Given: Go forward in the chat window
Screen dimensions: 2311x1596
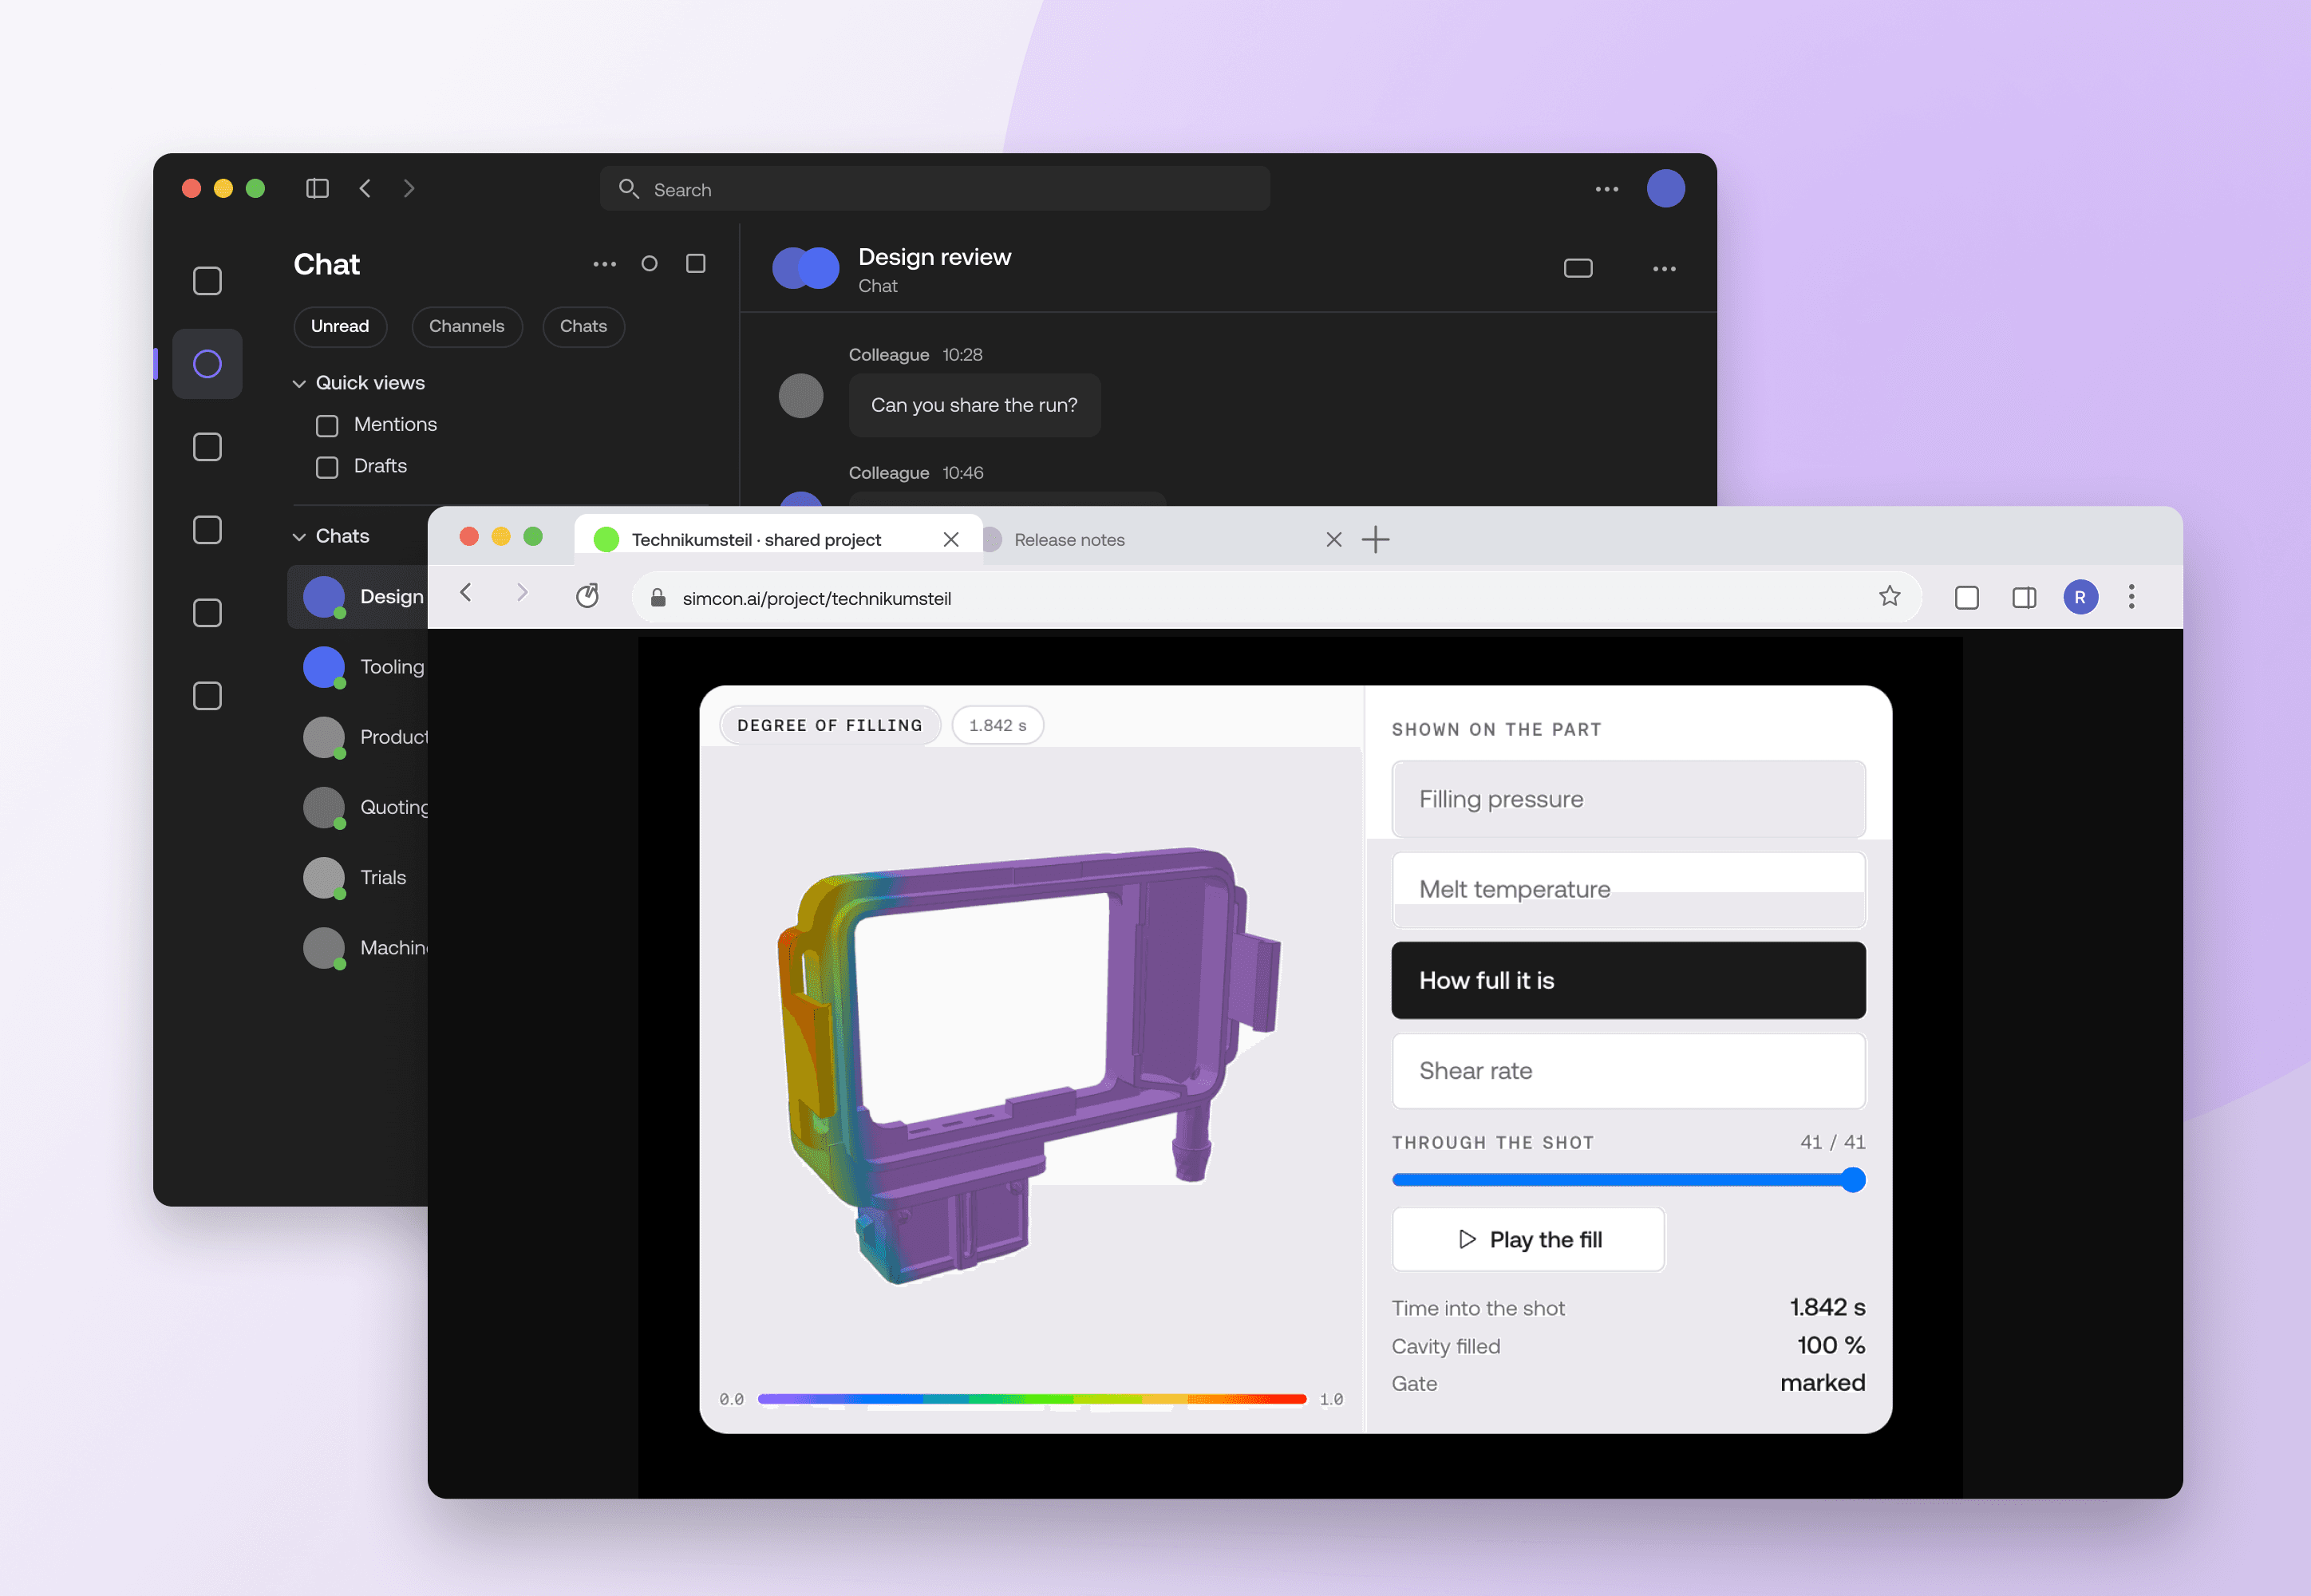Looking at the screenshot, I should tap(409, 188).
